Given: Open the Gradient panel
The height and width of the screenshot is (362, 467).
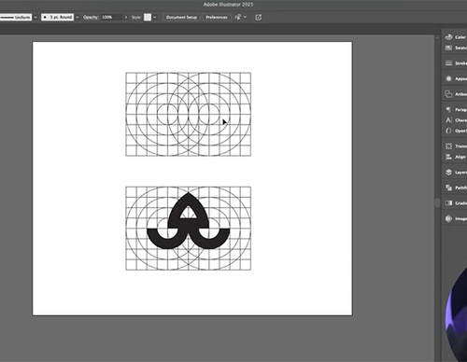Looking at the screenshot, I should coord(455,203).
